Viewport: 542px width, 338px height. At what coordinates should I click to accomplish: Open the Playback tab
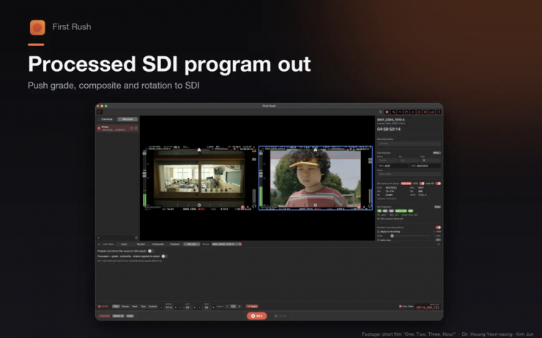174,244
